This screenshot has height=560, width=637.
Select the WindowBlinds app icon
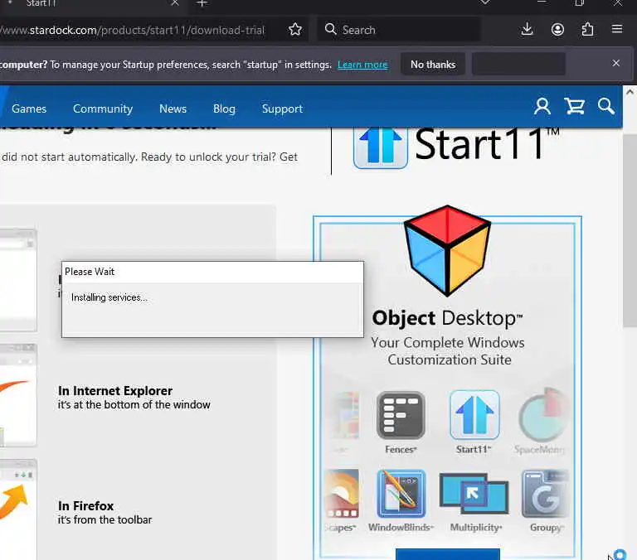pyautogui.click(x=401, y=494)
